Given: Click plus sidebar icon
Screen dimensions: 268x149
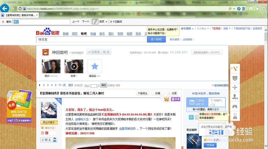Looking at the screenshot, I should [x=235, y=87].
